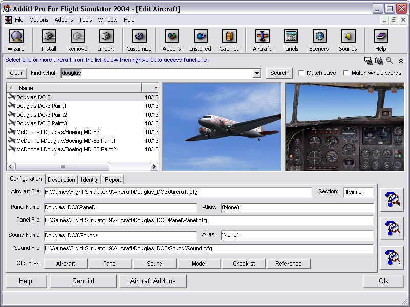The width and height of the screenshot is (410, 307).
Task: Open Aircraft Addons button
Action: (x=153, y=281)
